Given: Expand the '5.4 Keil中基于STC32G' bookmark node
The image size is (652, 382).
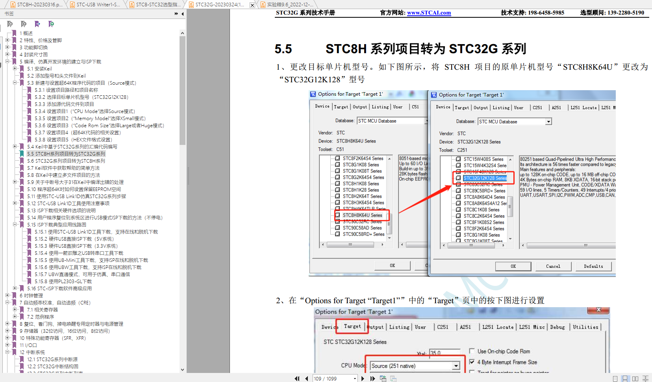Looking at the screenshot, I should [x=15, y=146].
